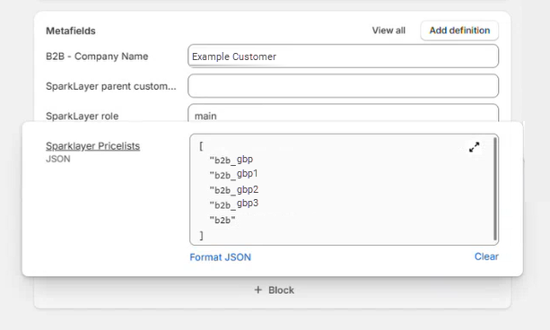Click inside the Sparklayer Pricelists JSON editor
The image size is (550, 330).
[344, 189]
